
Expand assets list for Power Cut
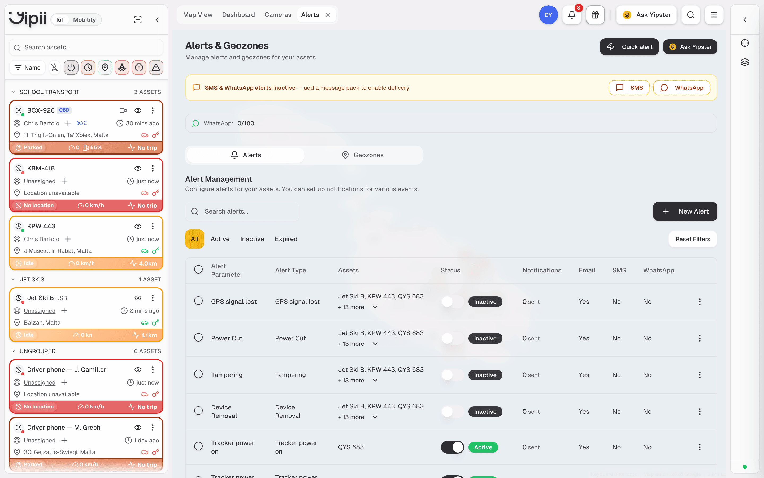pyautogui.click(x=375, y=344)
